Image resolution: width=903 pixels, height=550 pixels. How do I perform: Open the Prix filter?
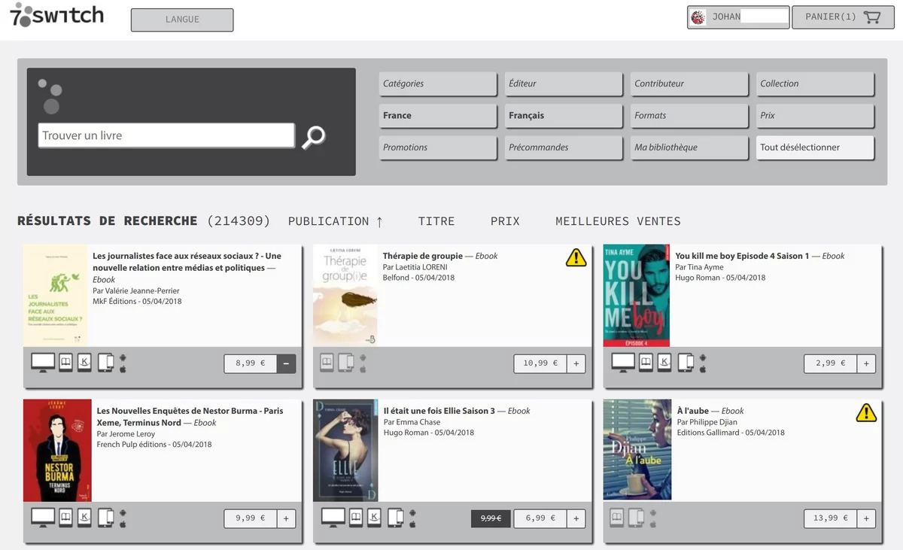click(x=815, y=116)
